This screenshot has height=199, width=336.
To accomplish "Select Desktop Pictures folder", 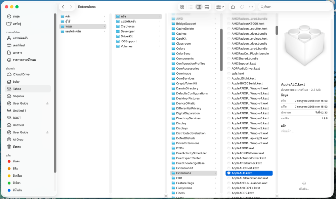I will coord(194,98).
